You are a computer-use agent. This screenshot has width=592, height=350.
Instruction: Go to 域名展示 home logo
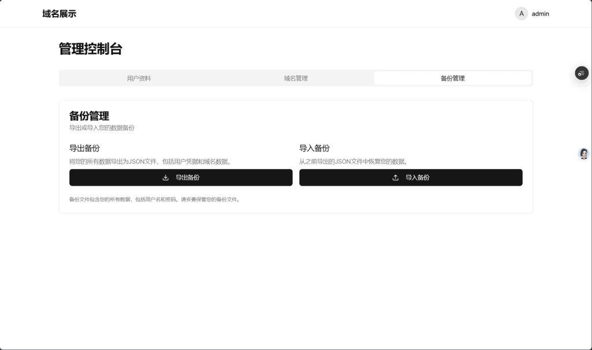[60, 14]
